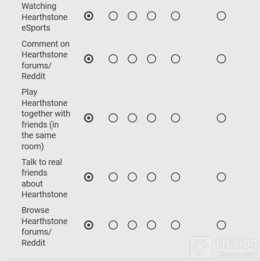The image size is (260, 261).
Task: Pick the fifth option for Browse Hearthstone forums/Reddit
Action: [175, 225]
